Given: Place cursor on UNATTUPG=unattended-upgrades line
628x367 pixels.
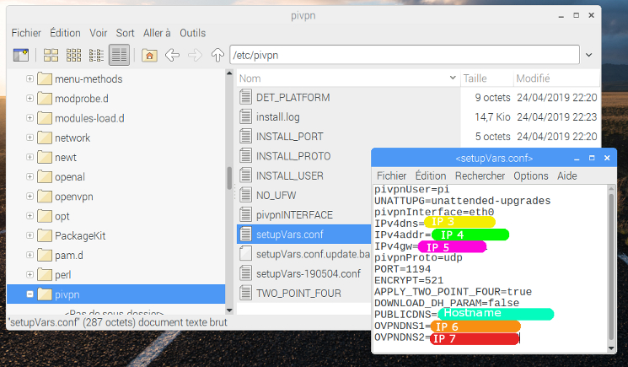Looking at the screenshot, I should [463, 201].
